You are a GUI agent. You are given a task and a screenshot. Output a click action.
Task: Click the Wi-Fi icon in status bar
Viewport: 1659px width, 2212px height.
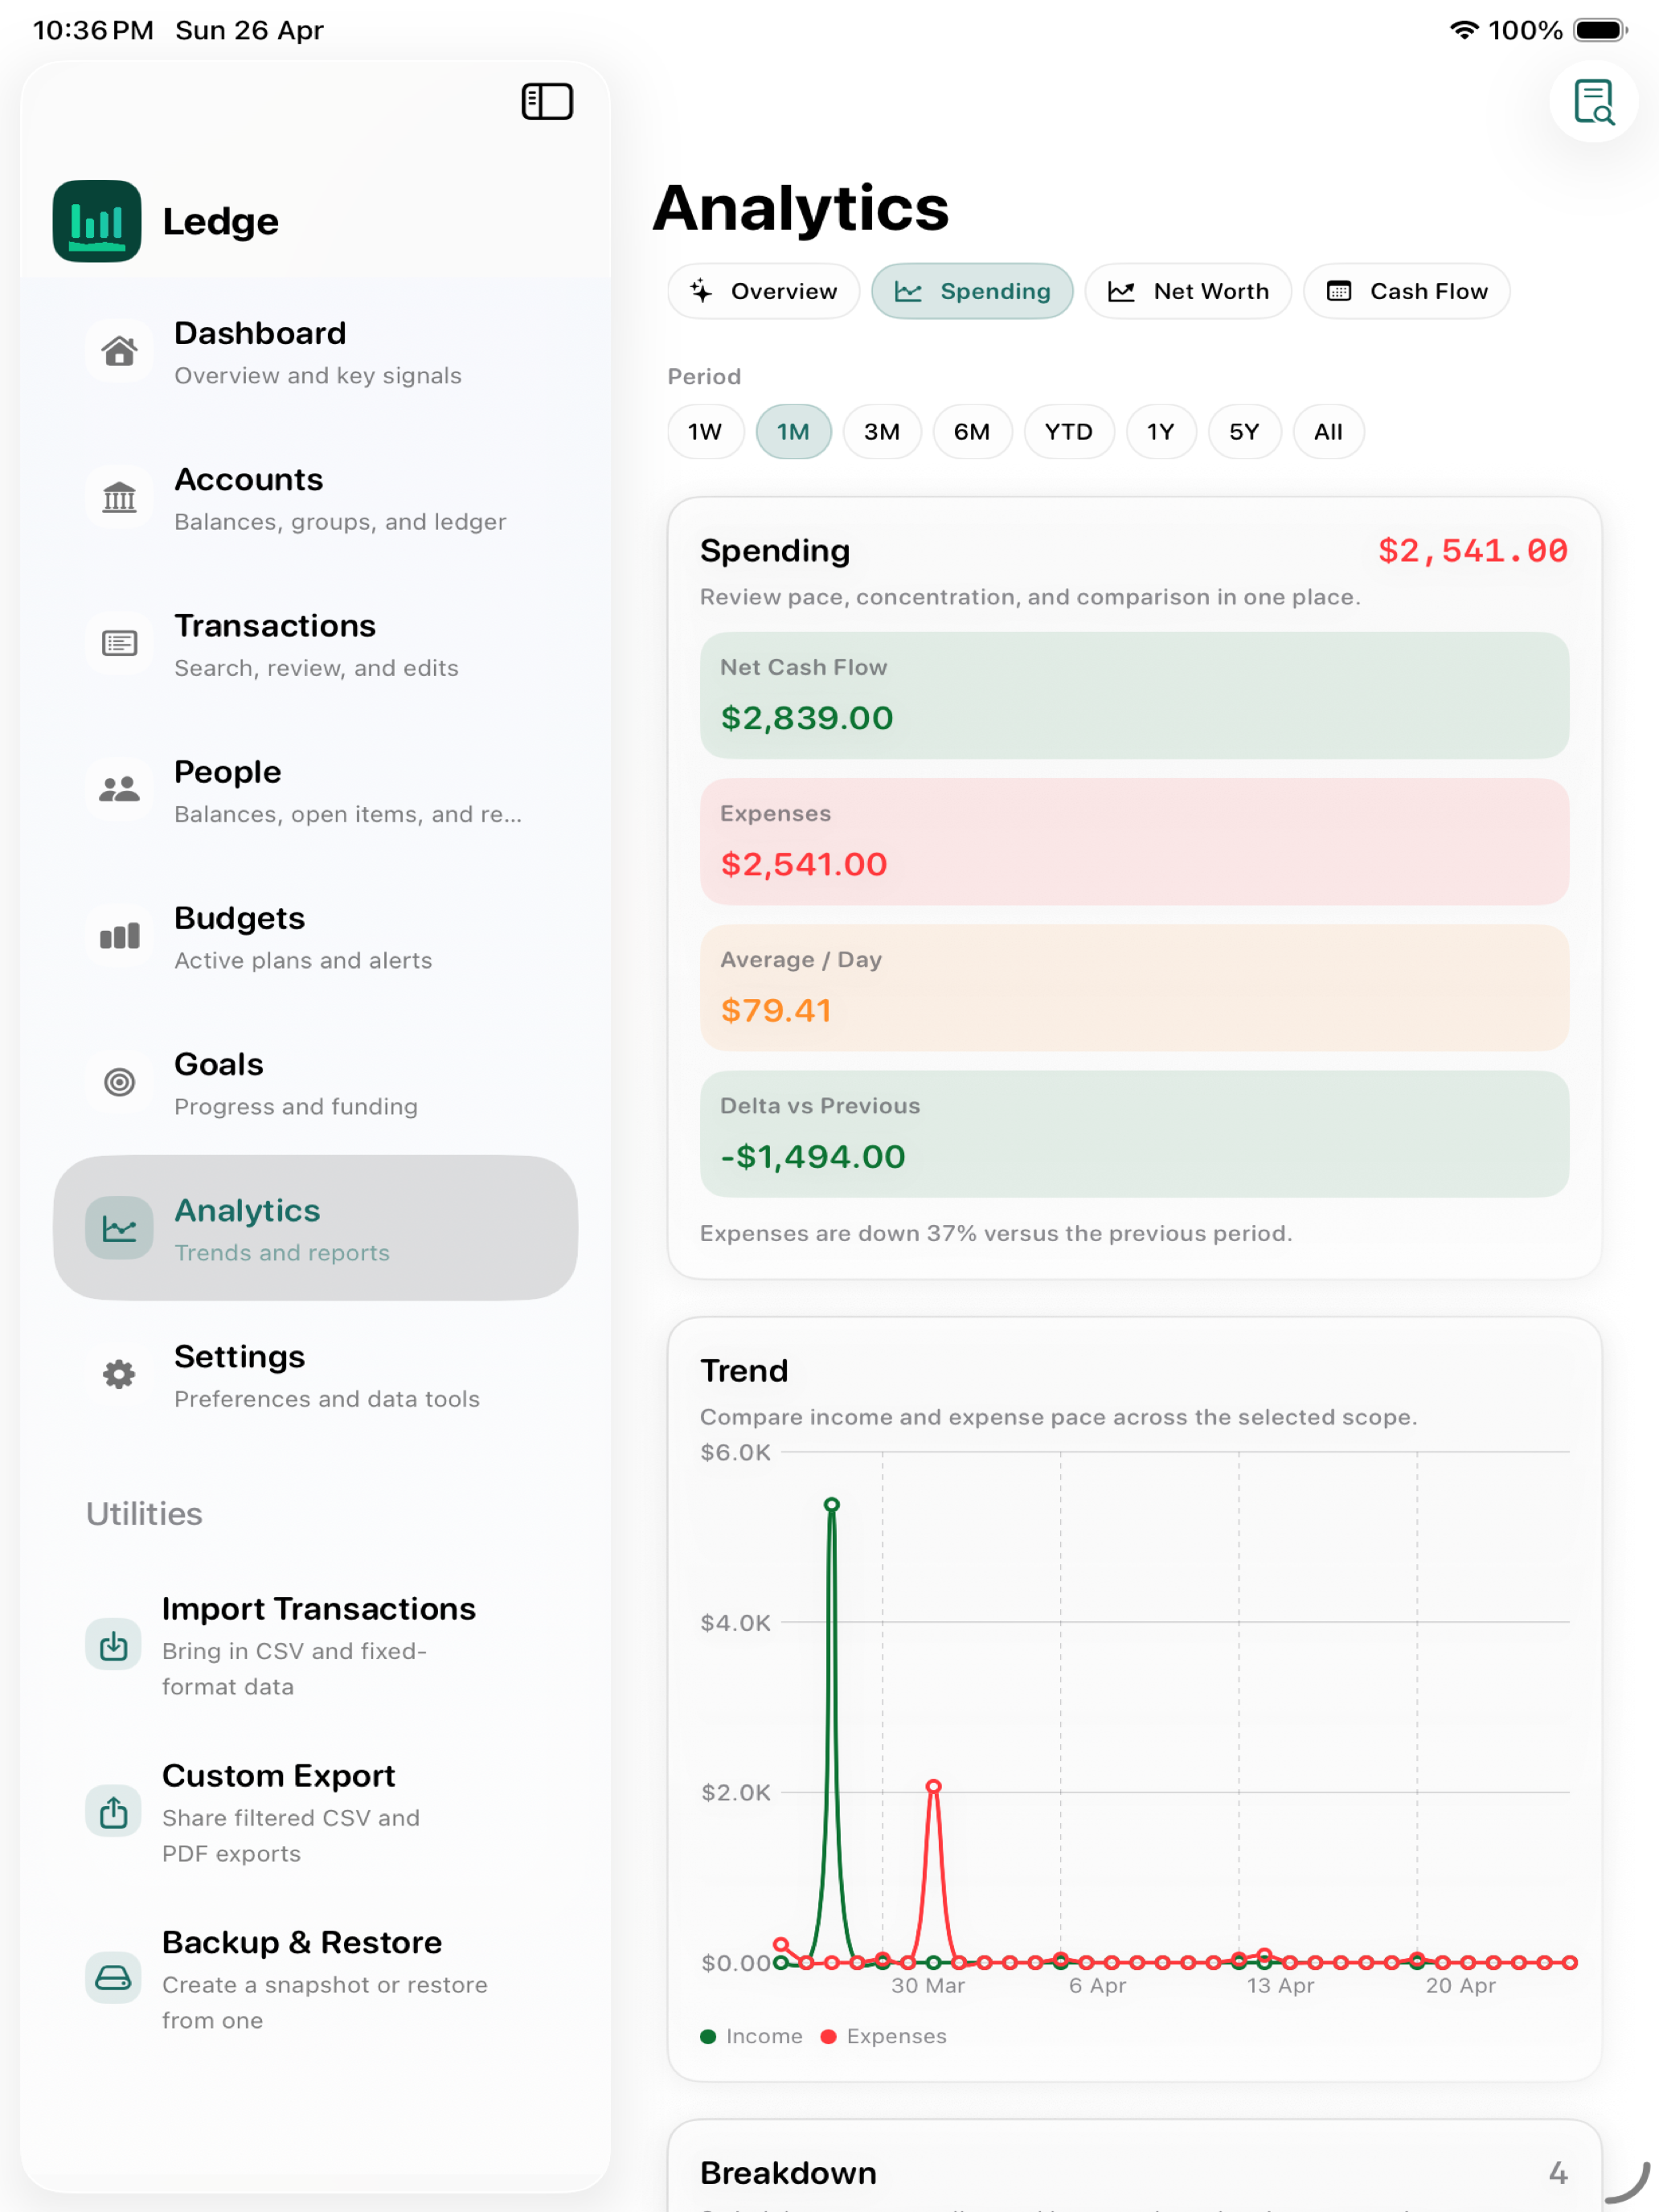1464,30
